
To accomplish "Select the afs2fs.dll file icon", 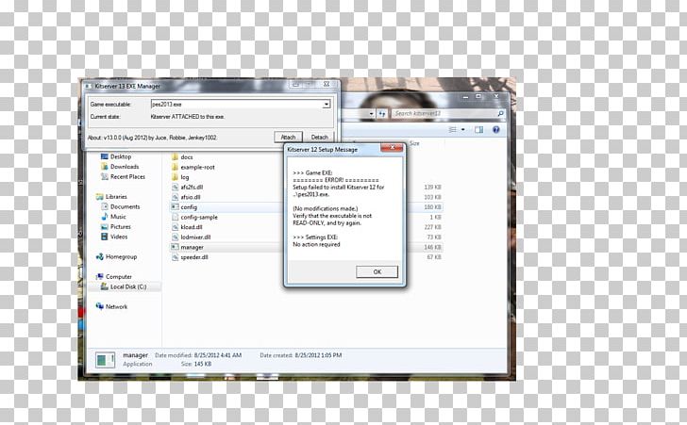I will pos(175,187).
